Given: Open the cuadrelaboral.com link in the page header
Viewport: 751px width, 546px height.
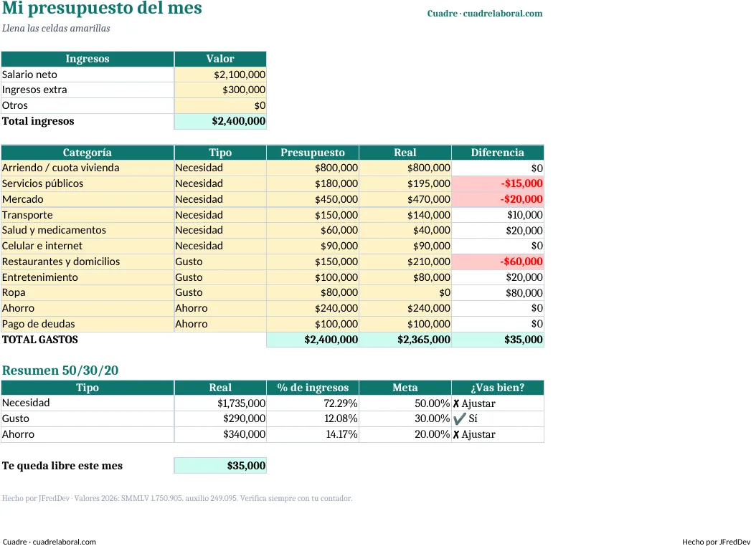Looking at the screenshot, I should tap(502, 14).
